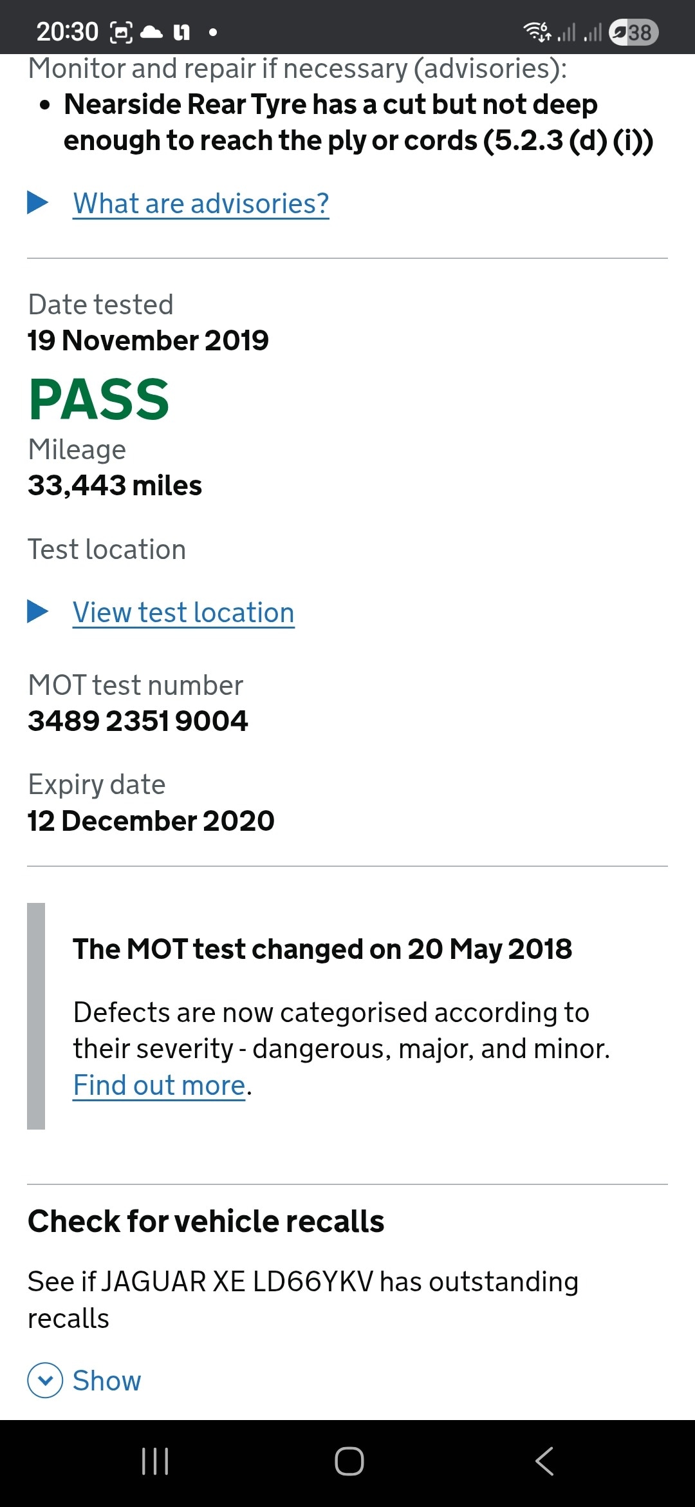Tap the cloud notification icon
Viewport: 695px width, 1507px height.
pyautogui.click(x=151, y=32)
